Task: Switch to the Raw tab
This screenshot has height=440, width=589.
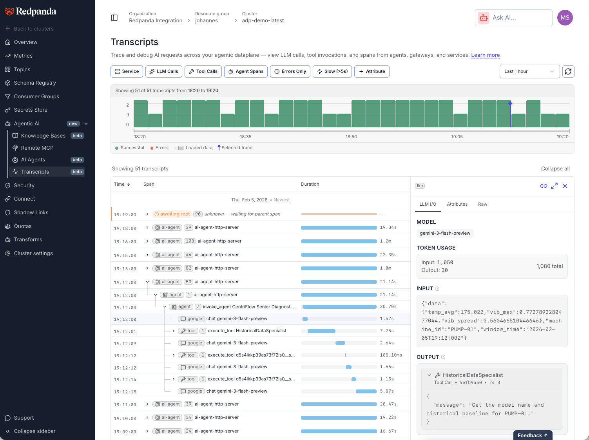Action: click(x=482, y=204)
